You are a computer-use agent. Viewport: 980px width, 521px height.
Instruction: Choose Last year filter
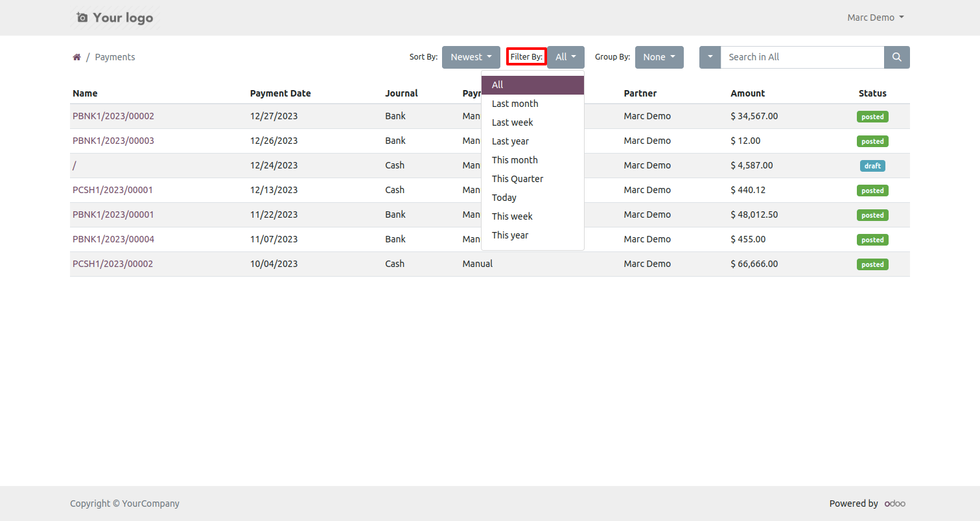533,141
